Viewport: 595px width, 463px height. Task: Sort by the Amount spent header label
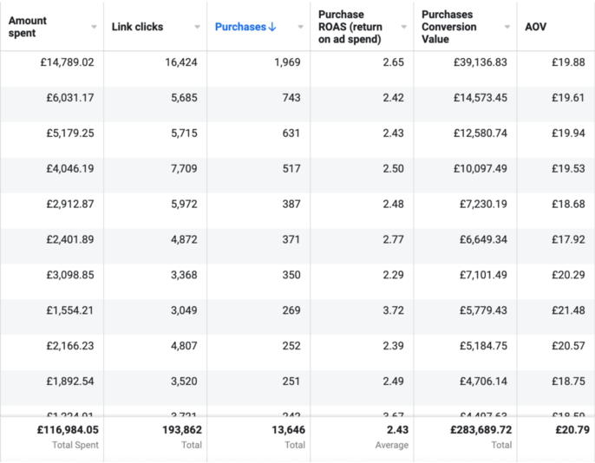coord(28,26)
